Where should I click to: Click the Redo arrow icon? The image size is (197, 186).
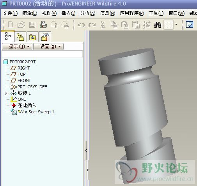pos(92,25)
